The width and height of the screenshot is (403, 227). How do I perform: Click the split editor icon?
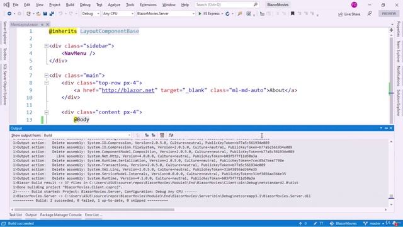point(391,30)
